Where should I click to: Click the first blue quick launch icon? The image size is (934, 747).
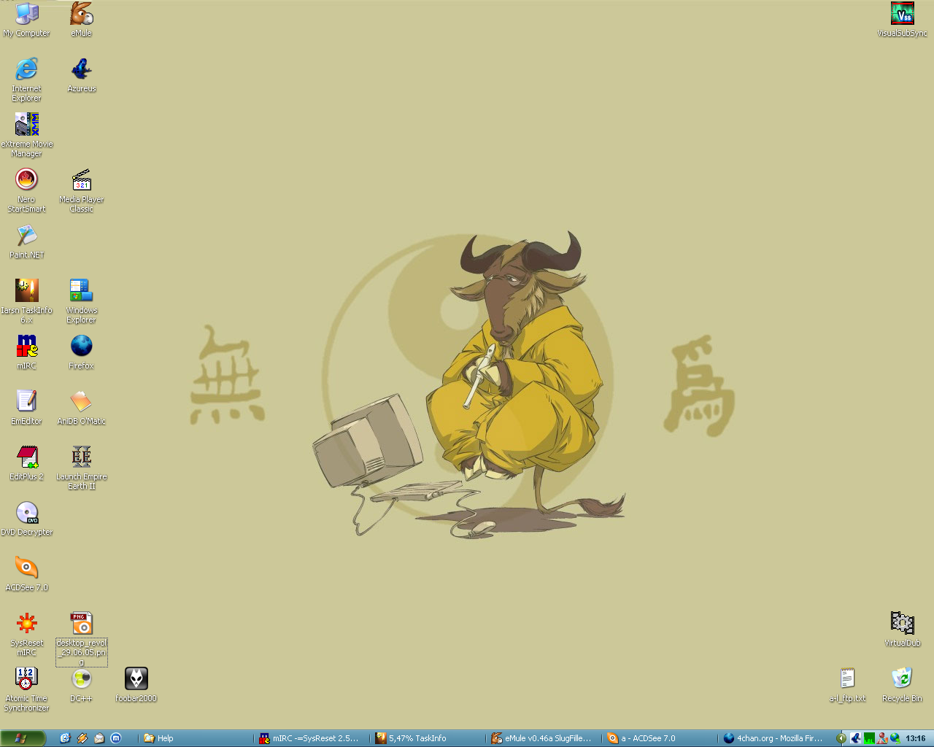[65, 738]
